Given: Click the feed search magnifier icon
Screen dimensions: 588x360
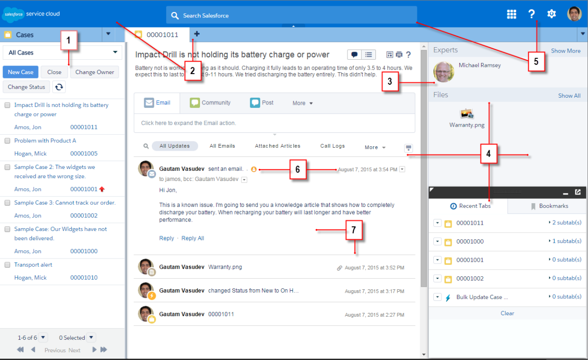Looking at the screenshot, I should point(146,146).
